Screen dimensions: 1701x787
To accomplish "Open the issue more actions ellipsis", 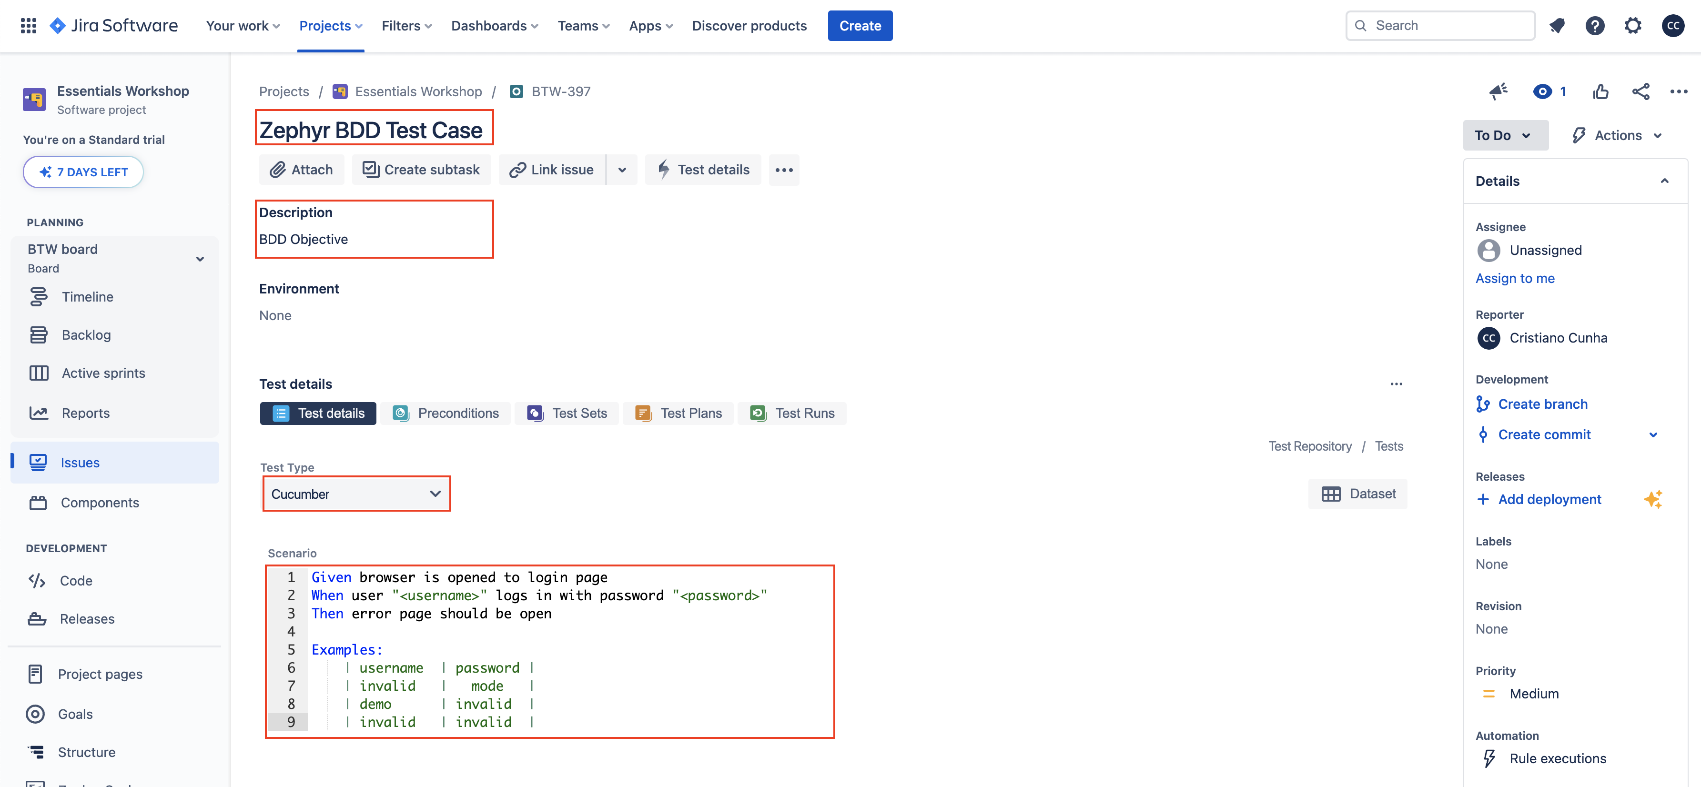I will 1679,92.
